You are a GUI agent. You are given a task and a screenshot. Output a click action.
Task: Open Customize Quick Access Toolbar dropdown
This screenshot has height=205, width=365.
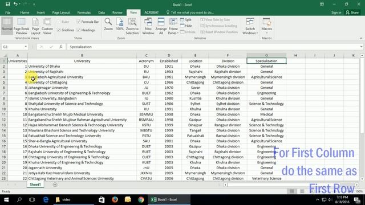pyautogui.click(x=34, y=5)
